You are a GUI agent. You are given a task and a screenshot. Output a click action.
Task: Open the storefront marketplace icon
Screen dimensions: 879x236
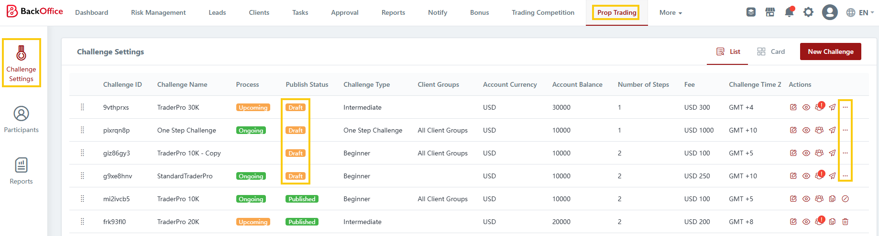(770, 12)
